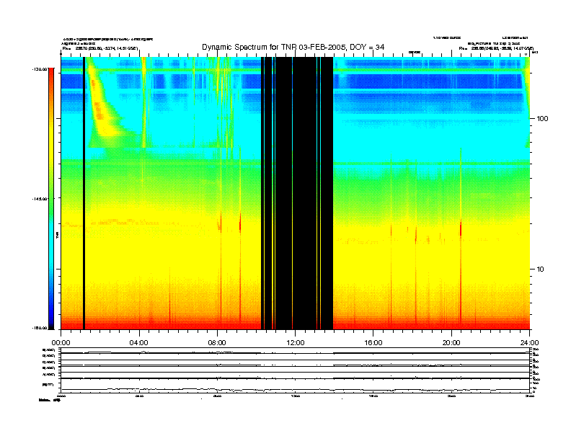Click the 10 frequency axis label
Screen dimensions: 571x441
pos(541,269)
